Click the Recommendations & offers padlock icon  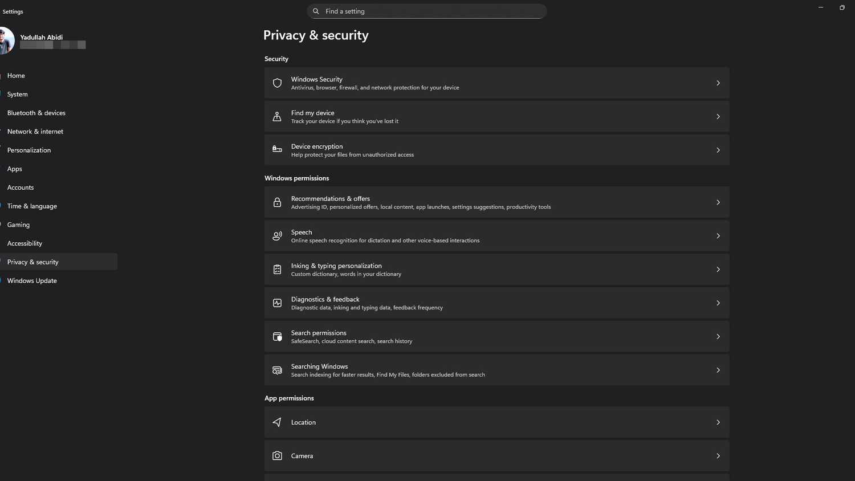(277, 202)
